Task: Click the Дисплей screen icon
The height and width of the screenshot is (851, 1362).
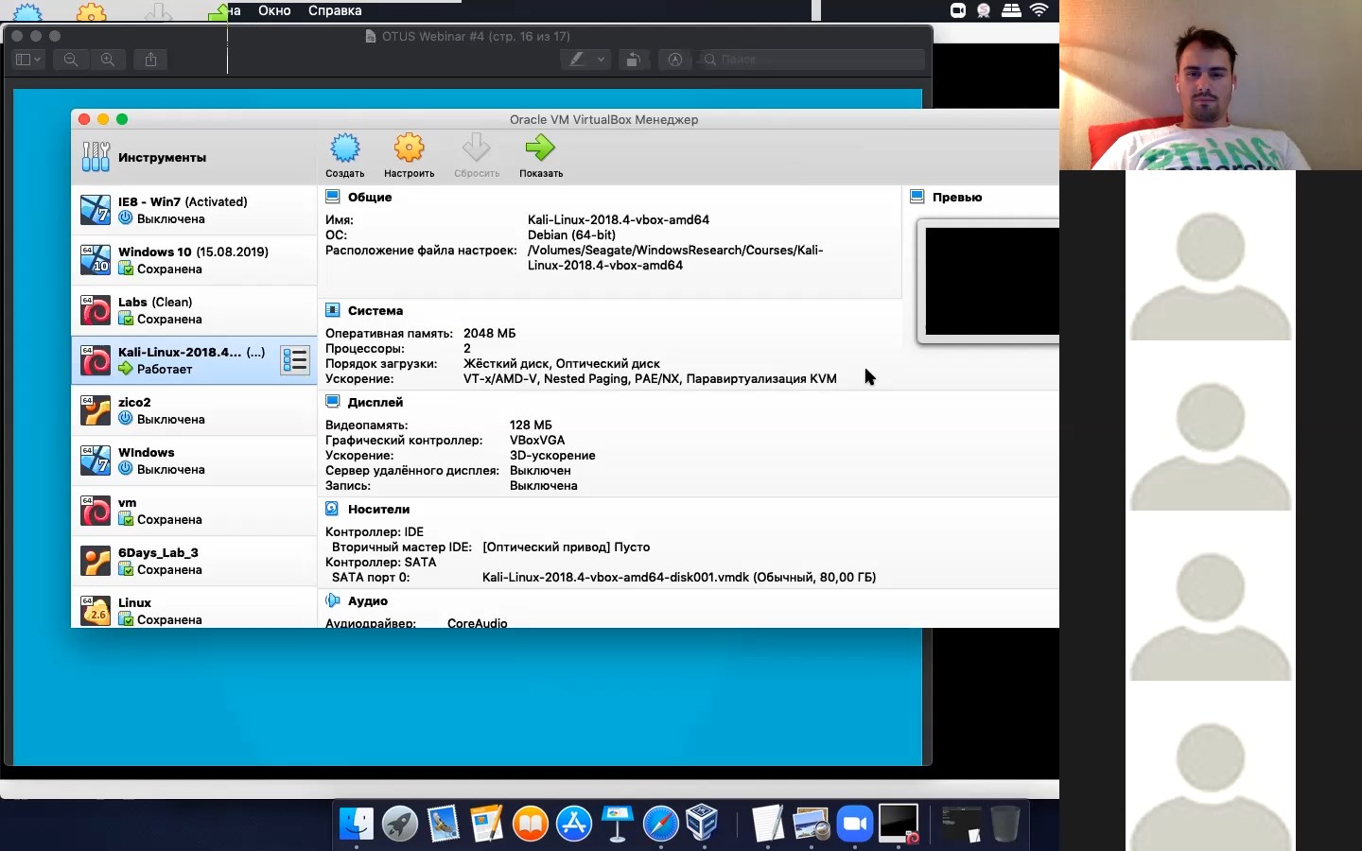Action: (x=332, y=402)
